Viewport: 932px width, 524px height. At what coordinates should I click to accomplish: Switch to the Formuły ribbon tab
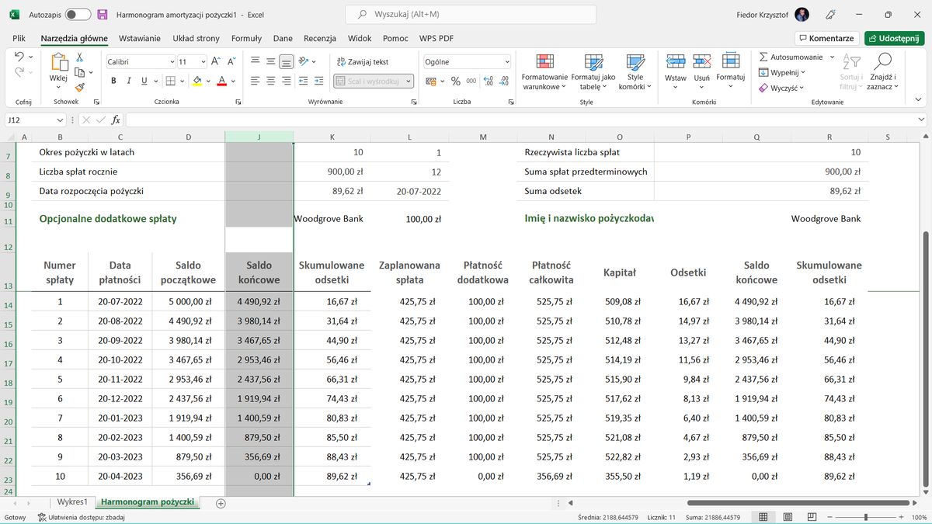tap(247, 37)
